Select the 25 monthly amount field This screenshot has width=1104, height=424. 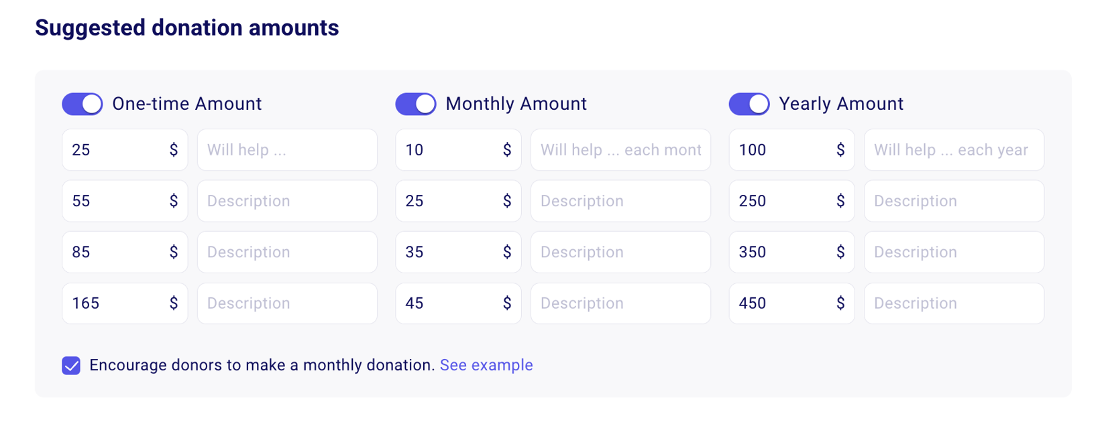[447, 201]
